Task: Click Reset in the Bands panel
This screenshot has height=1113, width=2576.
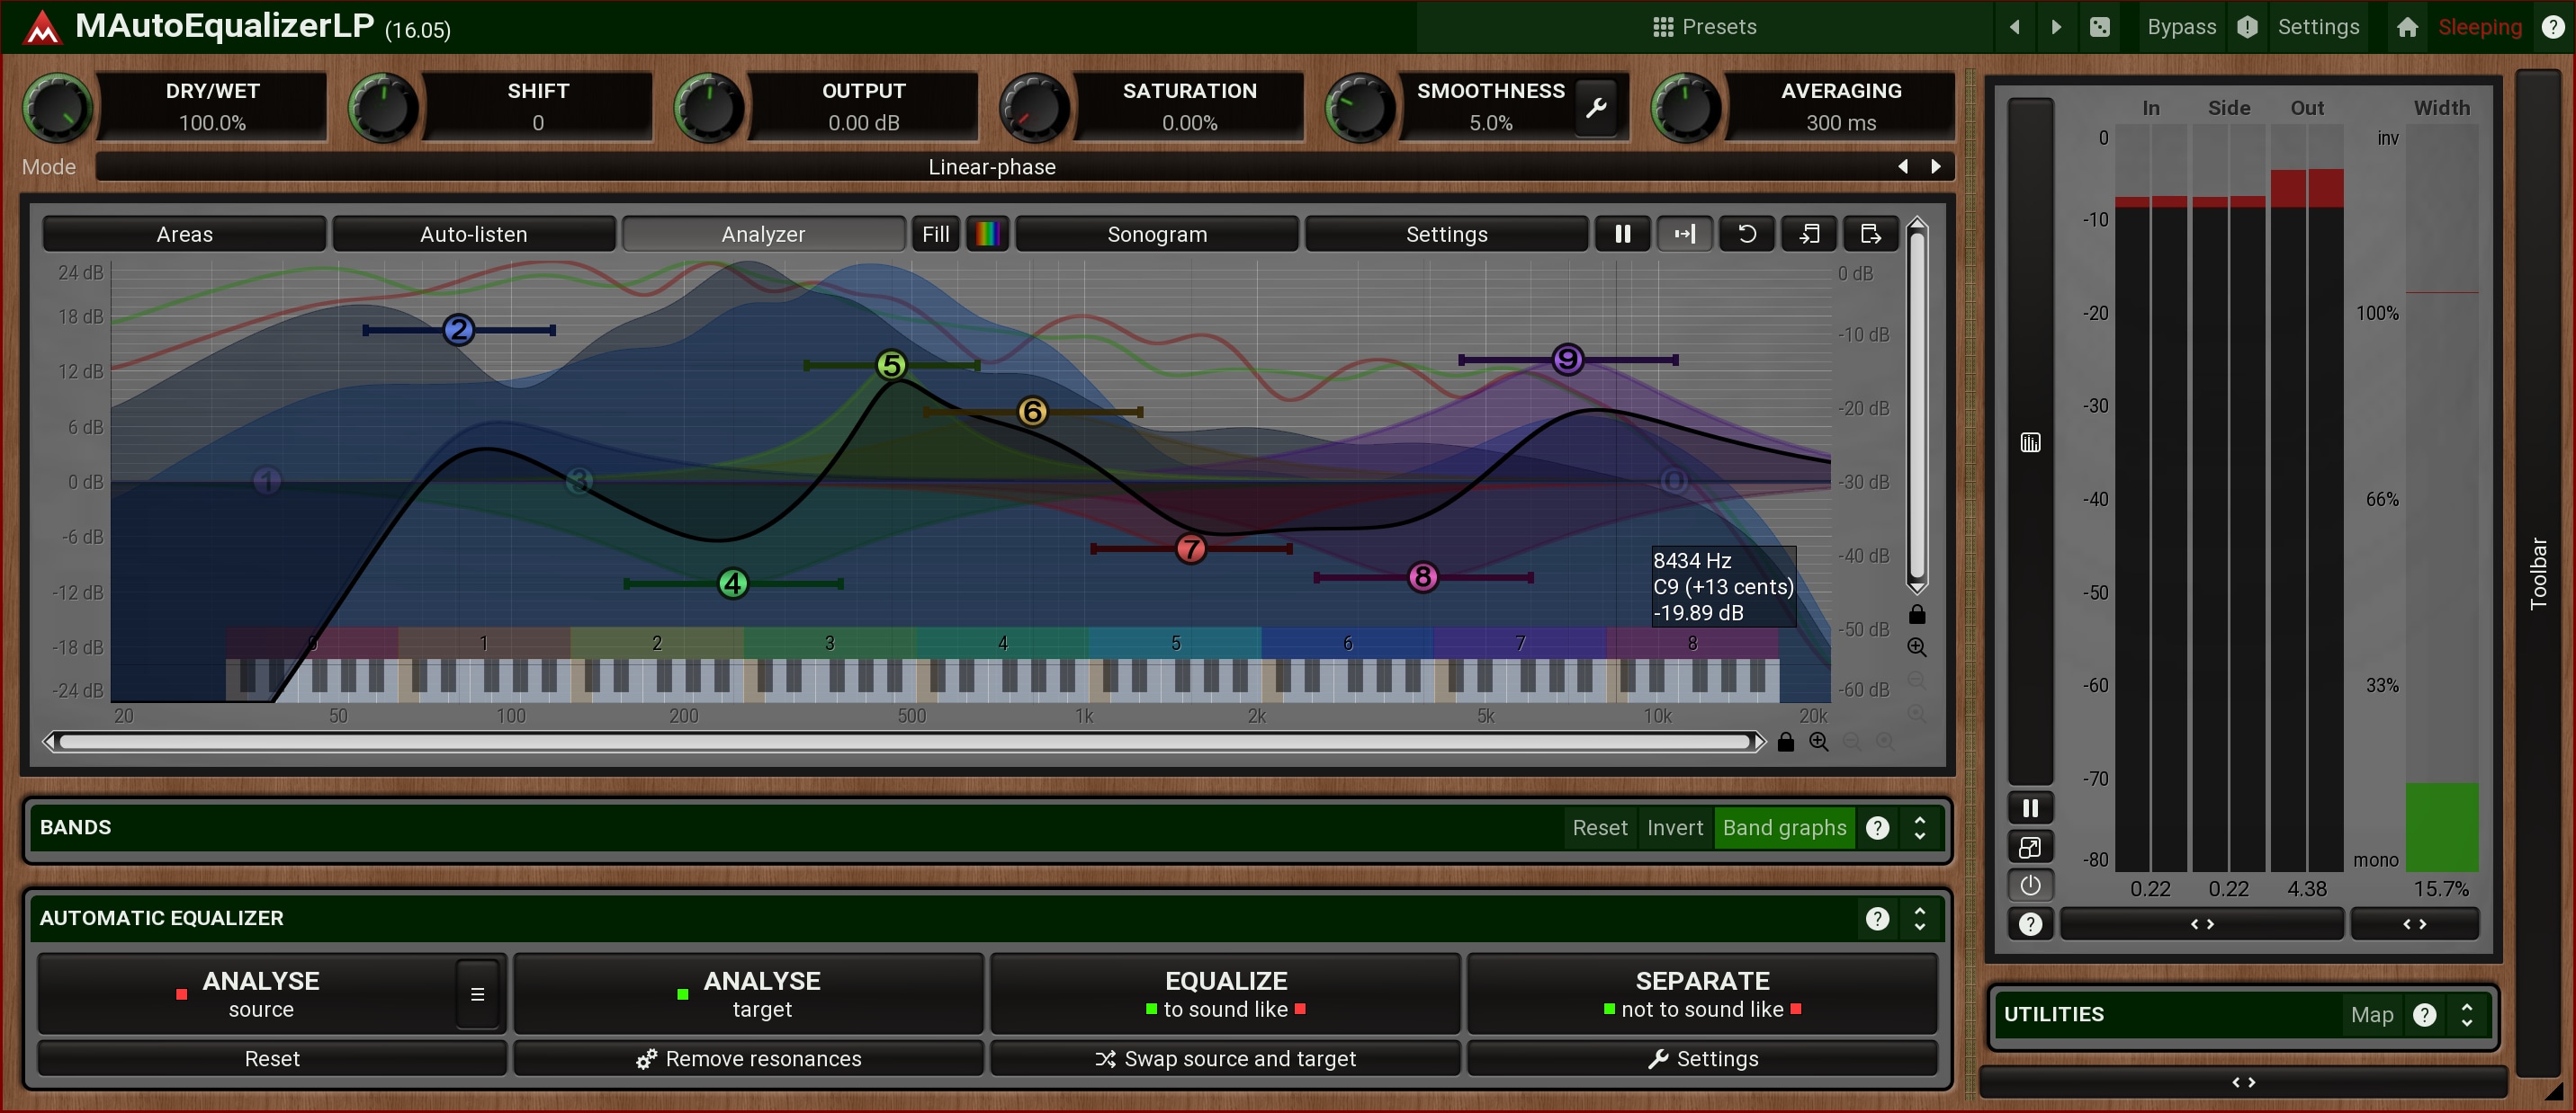Action: [x=1599, y=827]
